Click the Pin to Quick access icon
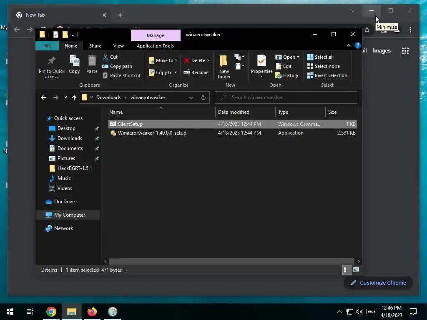 [51, 61]
